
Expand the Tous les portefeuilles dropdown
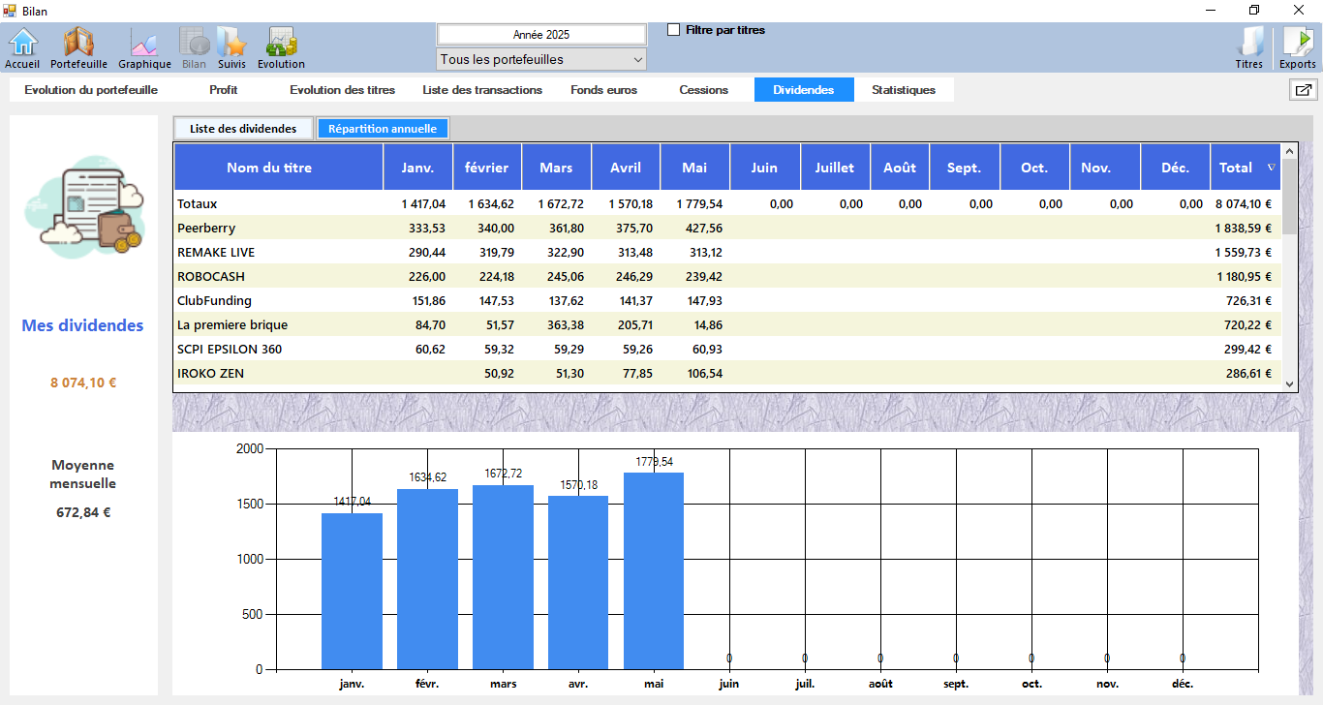click(541, 60)
